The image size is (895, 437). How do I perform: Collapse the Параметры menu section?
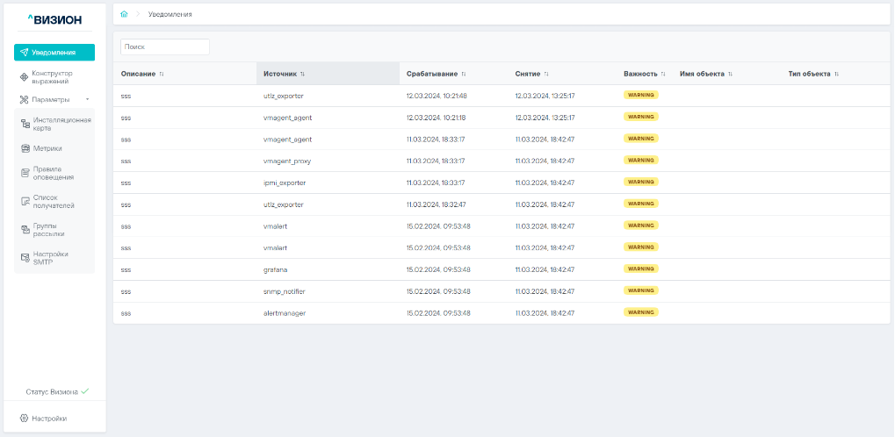pos(87,99)
